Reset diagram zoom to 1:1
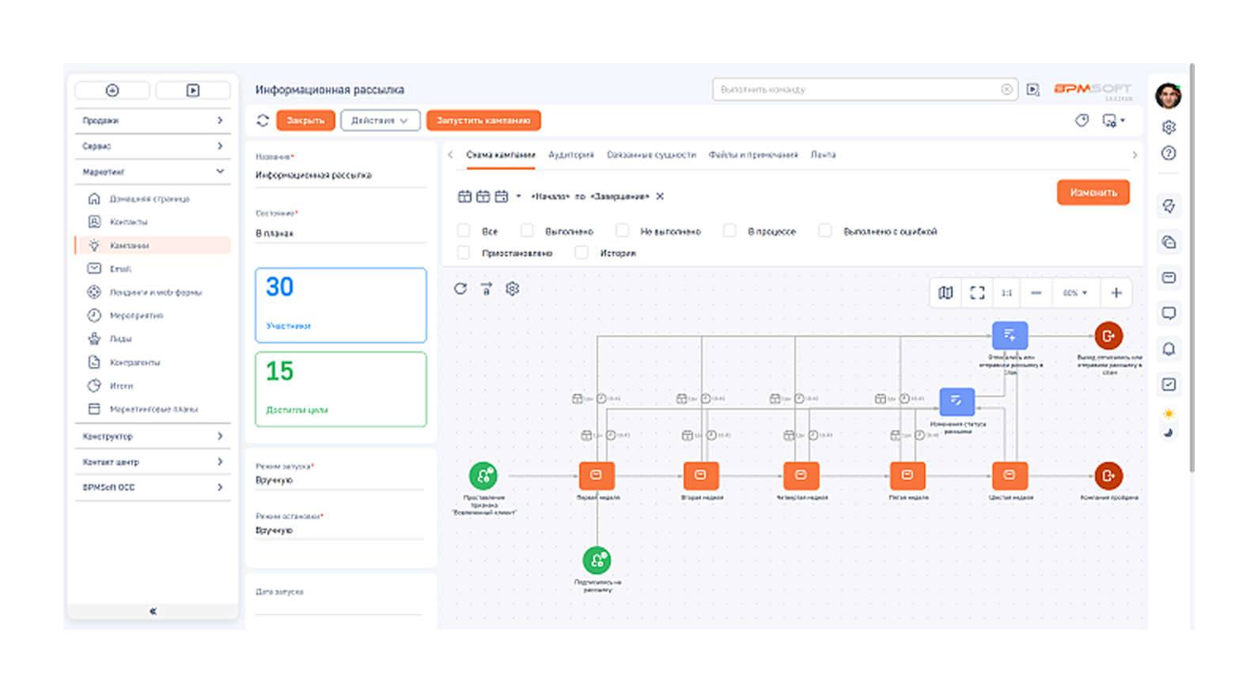Screen dimensions: 1258x693 coord(1006,293)
